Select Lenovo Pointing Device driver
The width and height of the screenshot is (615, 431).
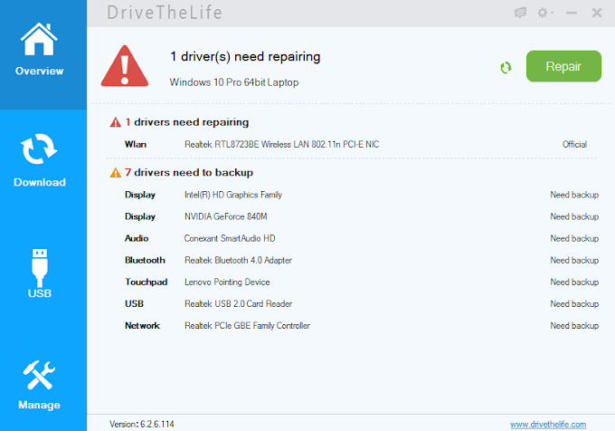pos(227,283)
